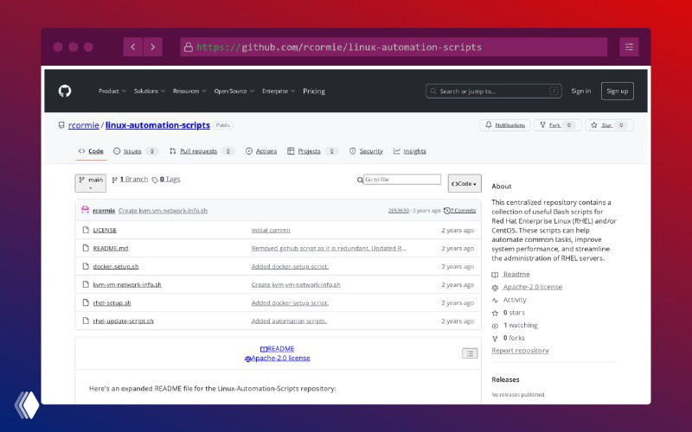
Task: Switch to the Pull requests tab
Action: pyautogui.click(x=202, y=150)
